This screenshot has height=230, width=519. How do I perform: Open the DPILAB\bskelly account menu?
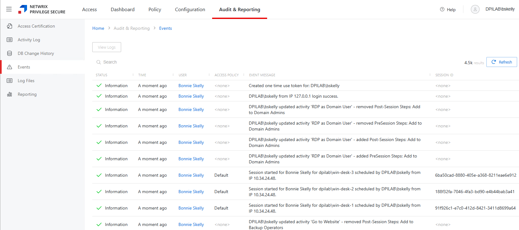[x=500, y=9]
